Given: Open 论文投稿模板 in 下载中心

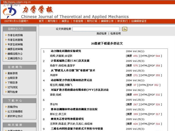Looking at the screenshot, I should pyautogui.click(x=15, y=111).
